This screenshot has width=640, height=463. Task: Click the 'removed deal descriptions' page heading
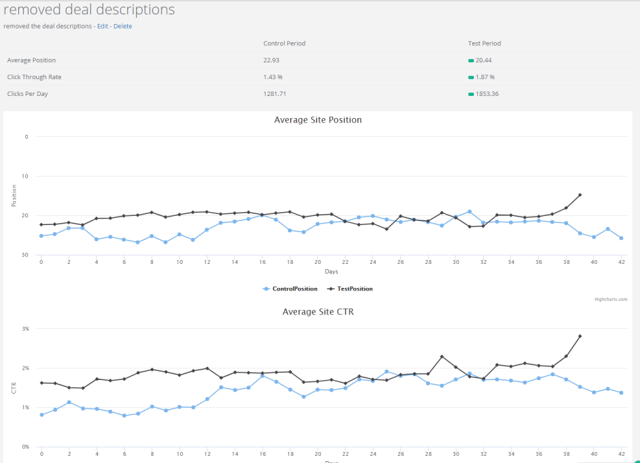click(89, 10)
